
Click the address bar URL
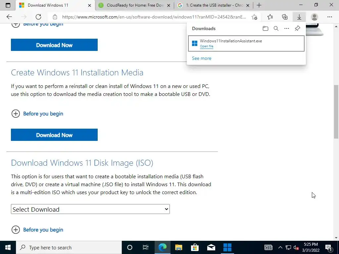point(154,17)
